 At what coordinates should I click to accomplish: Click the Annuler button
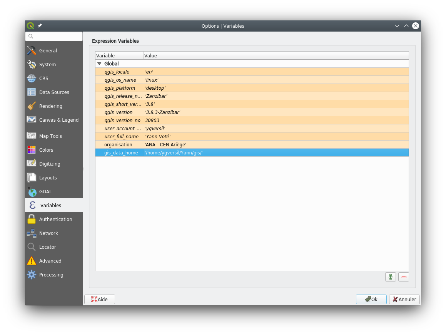[x=404, y=300]
